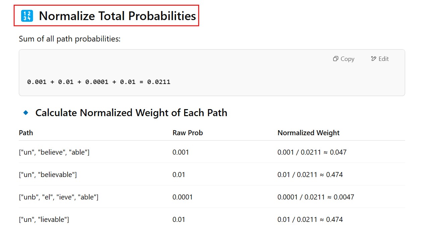The height and width of the screenshot is (249, 434).
Task: Click the normalized weight cell ending in 0.0047
Action: [315, 197]
